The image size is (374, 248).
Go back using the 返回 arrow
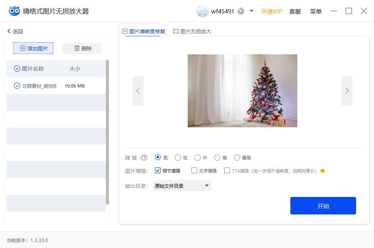(x=15, y=31)
